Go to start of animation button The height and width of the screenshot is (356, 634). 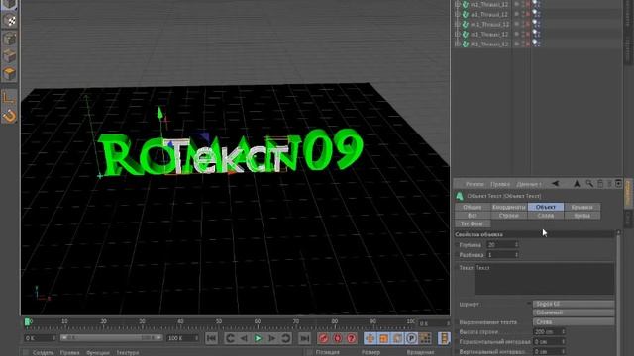coord(211,338)
